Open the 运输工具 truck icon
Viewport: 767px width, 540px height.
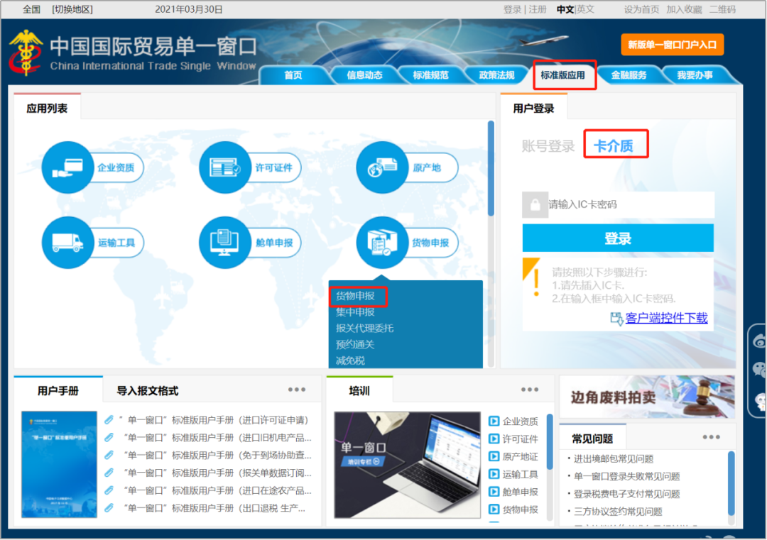coord(67,243)
